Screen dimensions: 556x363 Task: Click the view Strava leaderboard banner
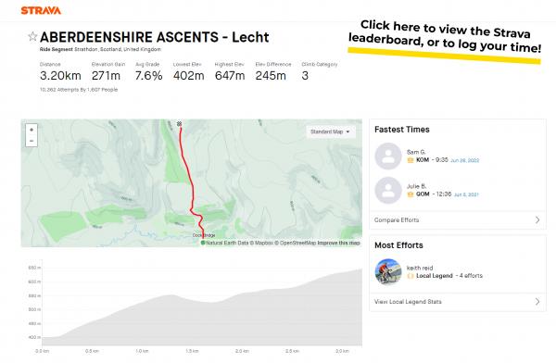tap(445, 41)
